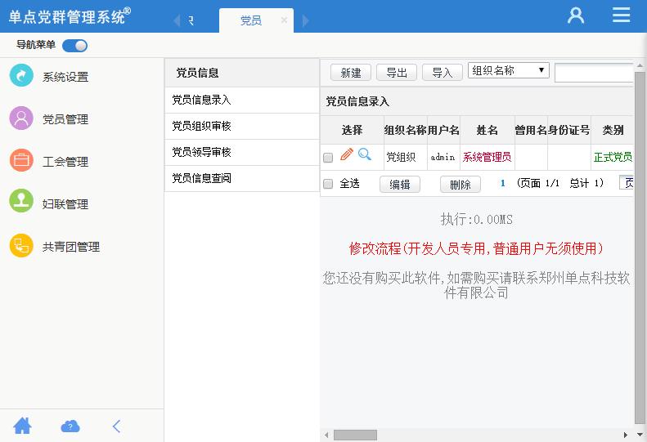Open the 组织名称 dropdown
Viewport: 647px width, 442px height.
click(x=509, y=70)
